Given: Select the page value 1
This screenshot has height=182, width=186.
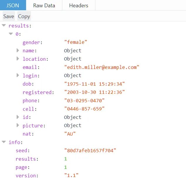Looking at the screenshot, I should (66, 167).
